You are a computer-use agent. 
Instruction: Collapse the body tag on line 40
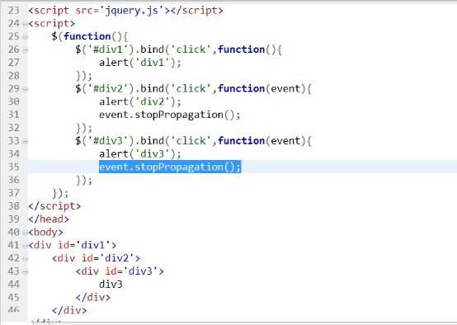pos(25,233)
